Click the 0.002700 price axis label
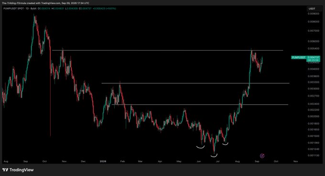This screenshot has height=176, width=325. (314, 96)
